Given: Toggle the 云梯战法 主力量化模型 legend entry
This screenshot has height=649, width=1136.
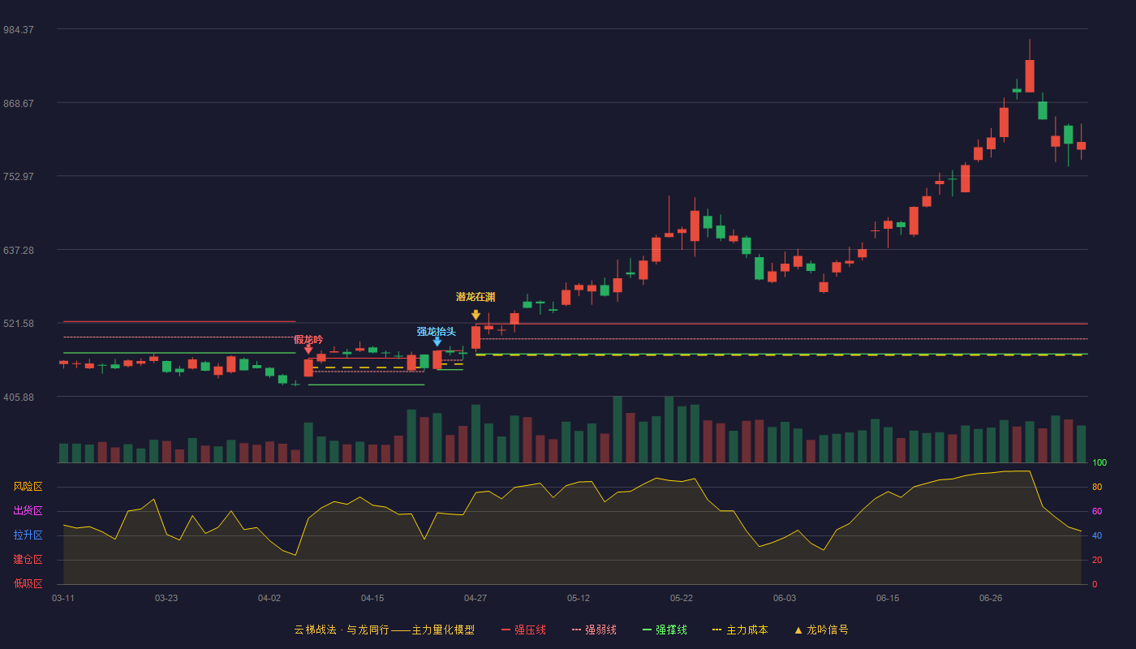Looking at the screenshot, I should coord(384,630).
